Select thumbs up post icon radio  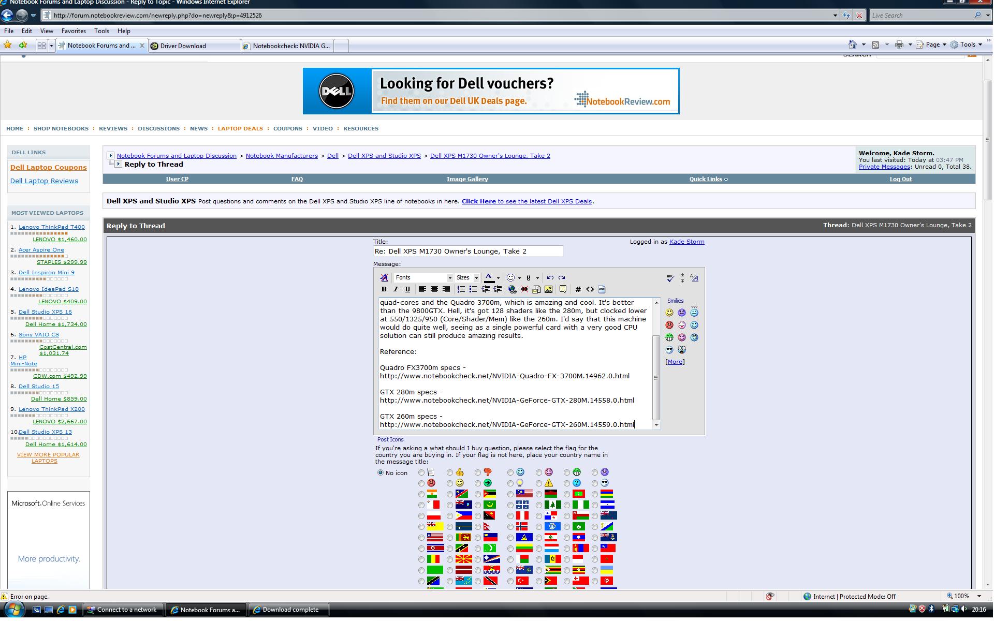[x=450, y=472]
